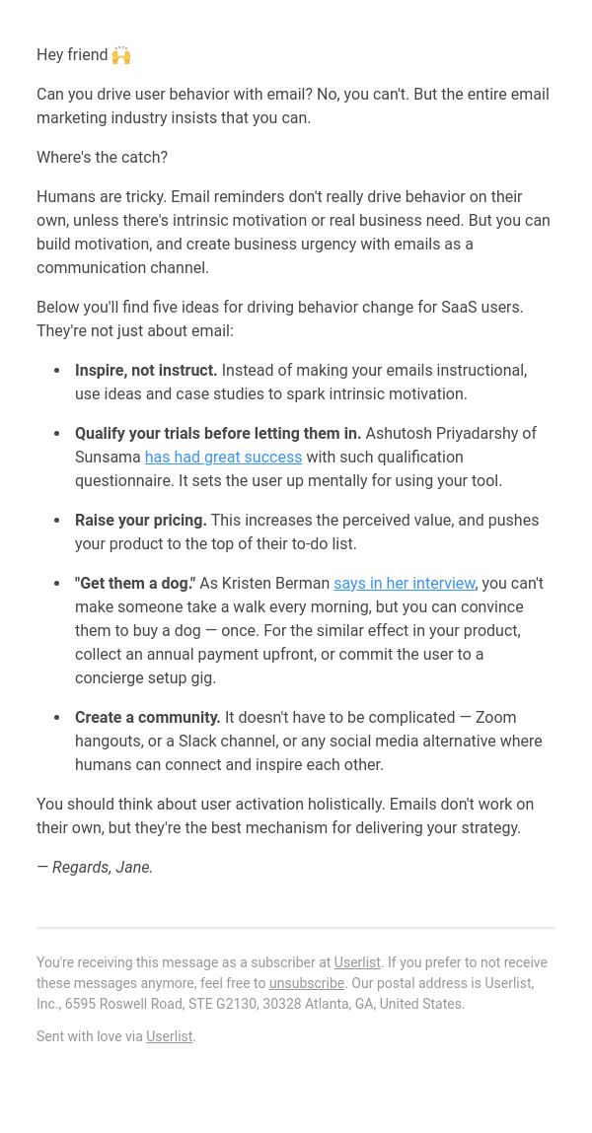Click the unsubscribe link in the footer
The height and width of the screenshot is (1133, 592).
(307, 983)
